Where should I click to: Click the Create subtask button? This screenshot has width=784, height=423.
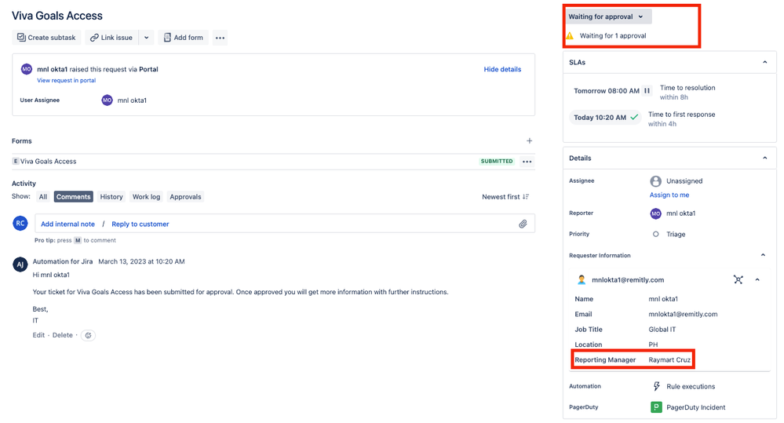point(46,38)
